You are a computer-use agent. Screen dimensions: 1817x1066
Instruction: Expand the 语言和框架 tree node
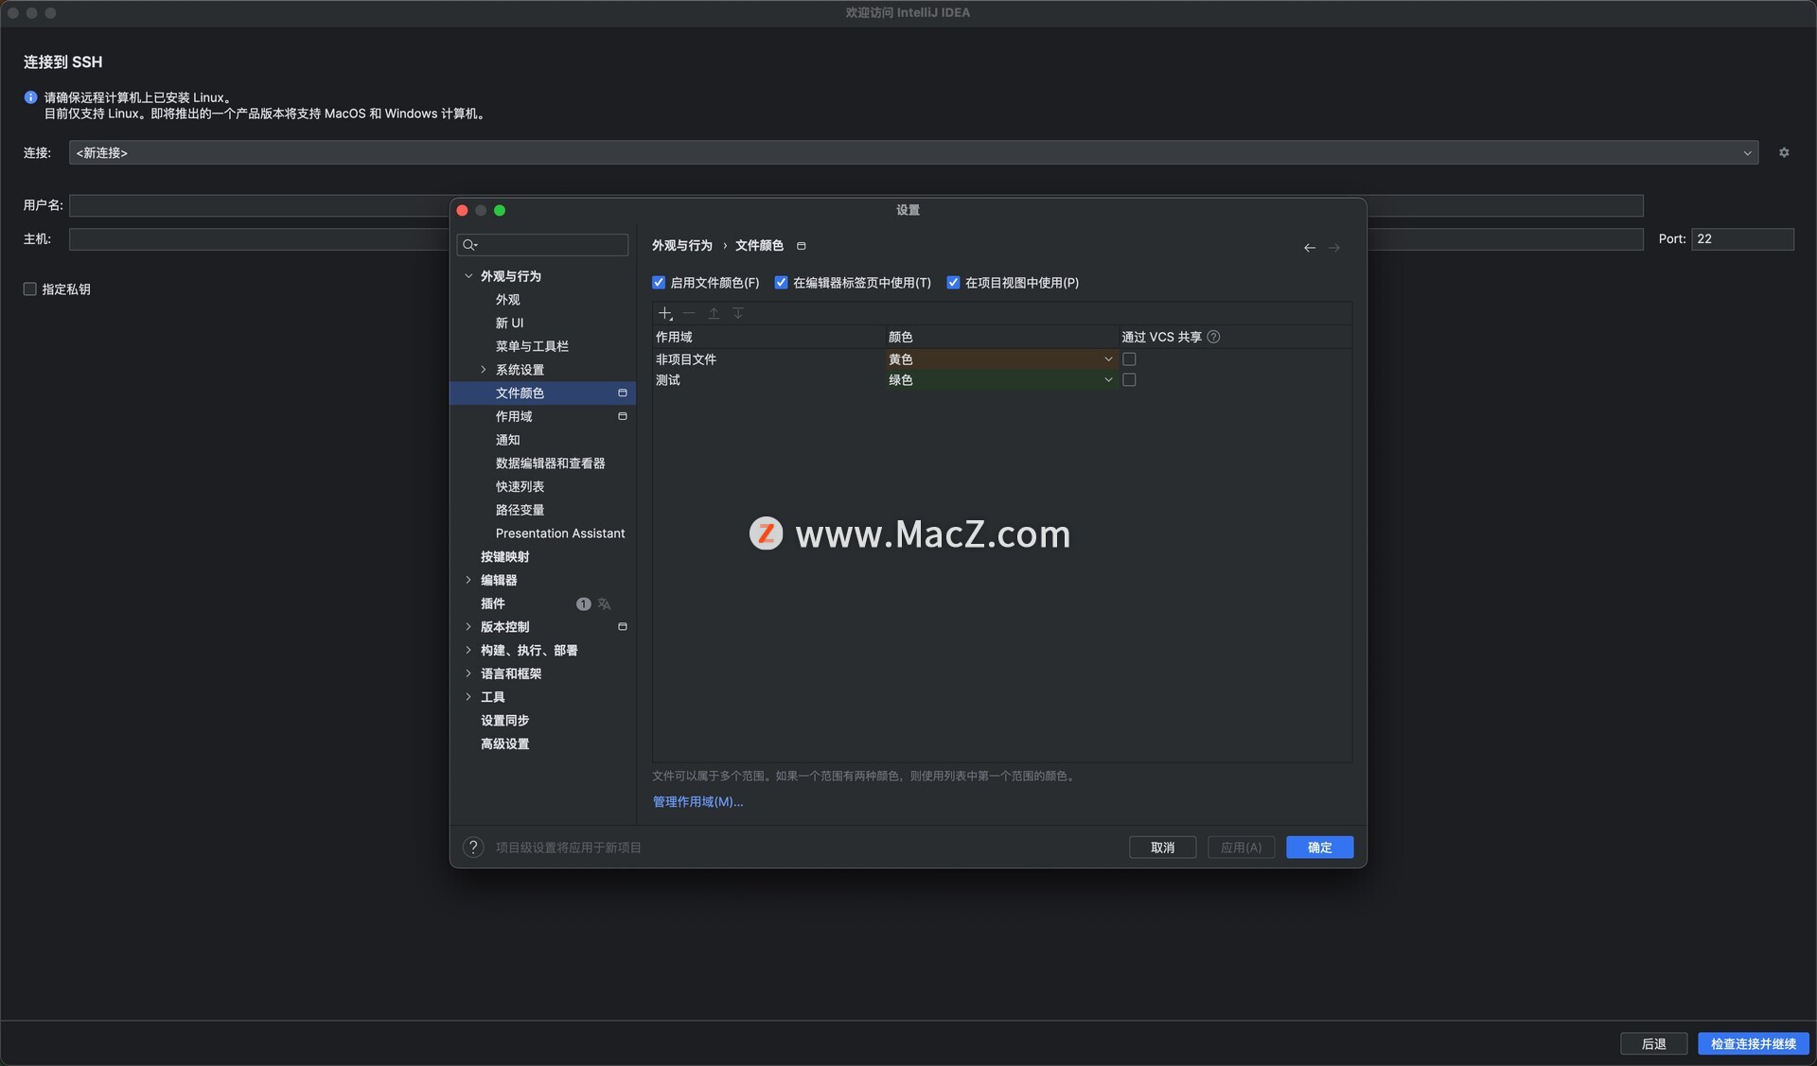tap(468, 674)
